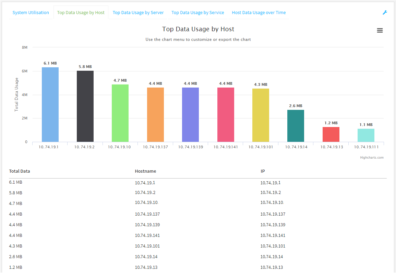
Task: Select the green 4.7 MB bar for 10.74.19.10
Action: [120, 113]
